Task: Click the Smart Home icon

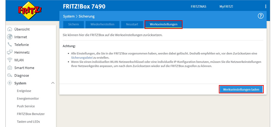Action: (x=10, y=68)
